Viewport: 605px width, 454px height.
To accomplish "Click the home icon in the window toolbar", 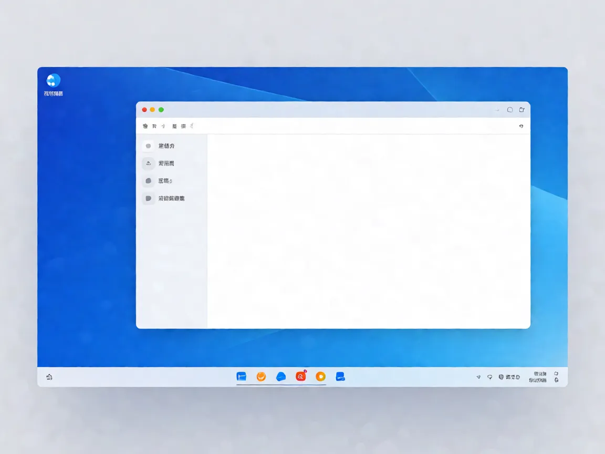I will (145, 126).
